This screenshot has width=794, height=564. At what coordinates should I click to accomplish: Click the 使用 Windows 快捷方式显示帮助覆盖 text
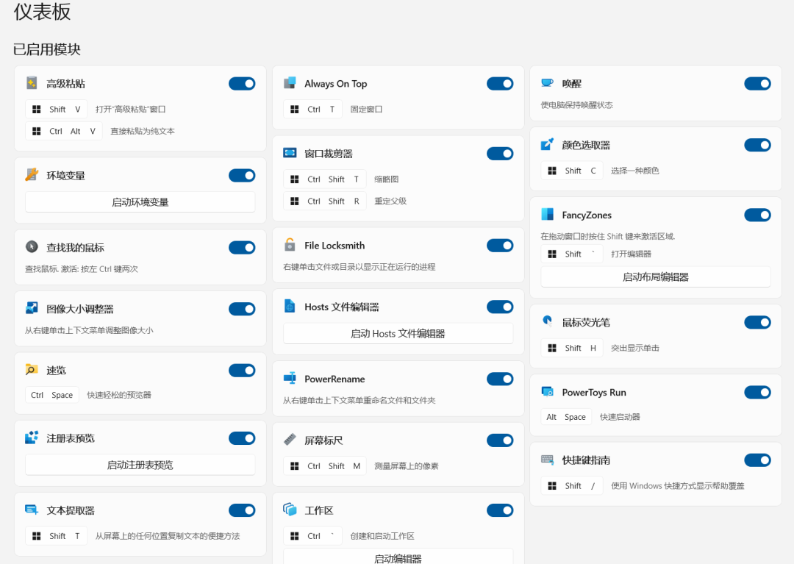pos(678,485)
